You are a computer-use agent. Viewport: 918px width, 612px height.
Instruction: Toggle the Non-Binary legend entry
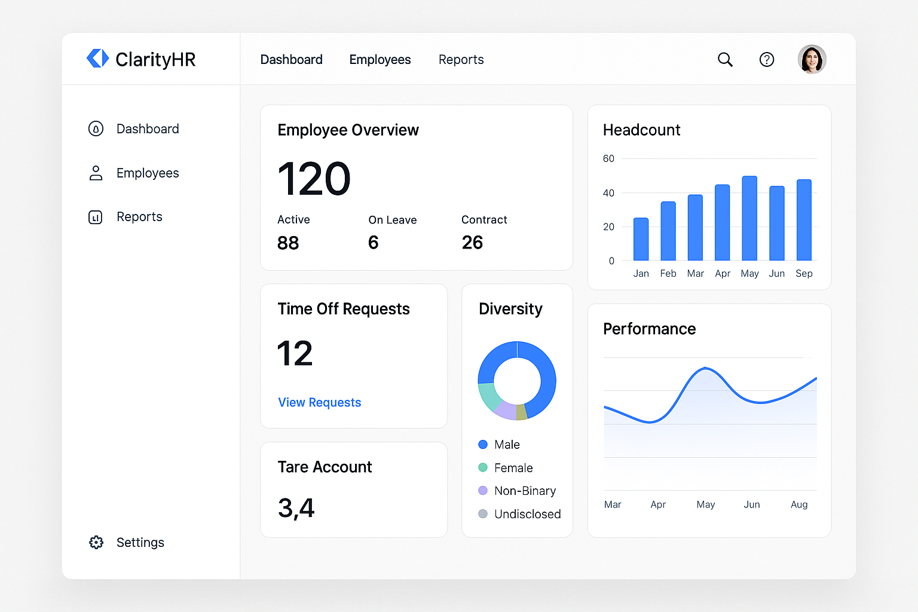[x=524, y=491]
